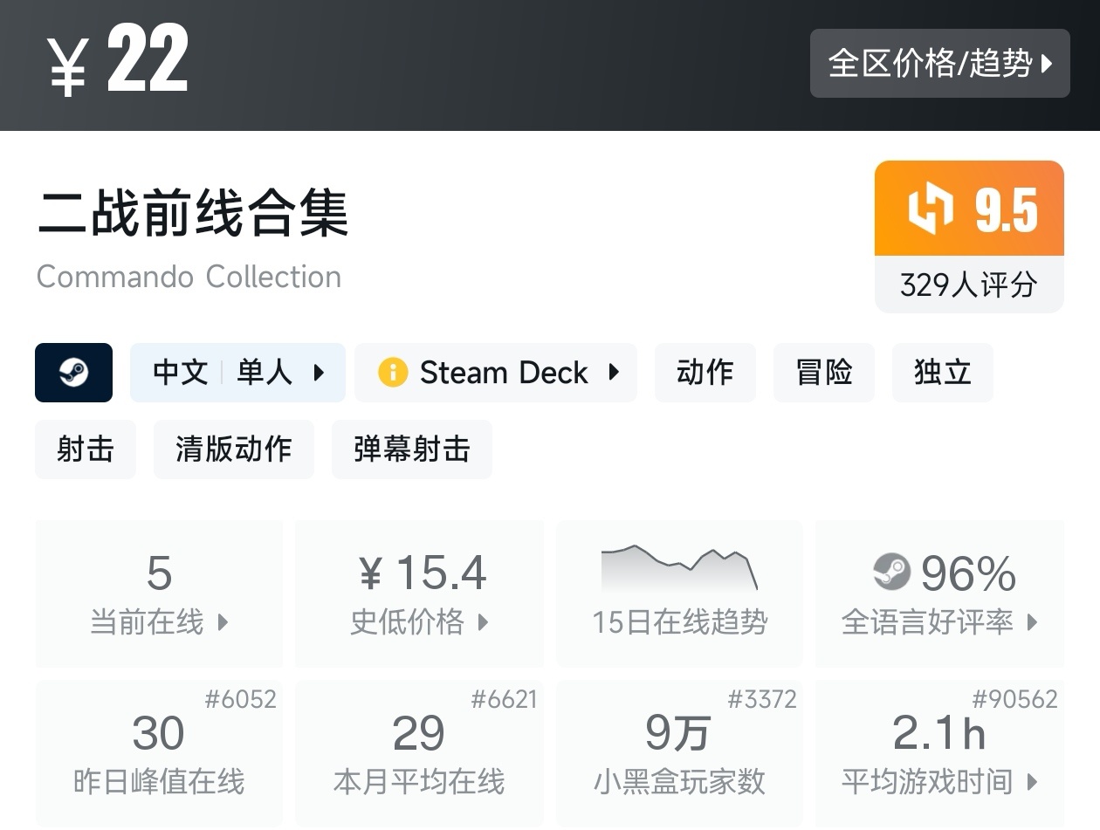Click the Steam platform icon badge
Viewport: 1100px width, 830px height.
(73, 373)
